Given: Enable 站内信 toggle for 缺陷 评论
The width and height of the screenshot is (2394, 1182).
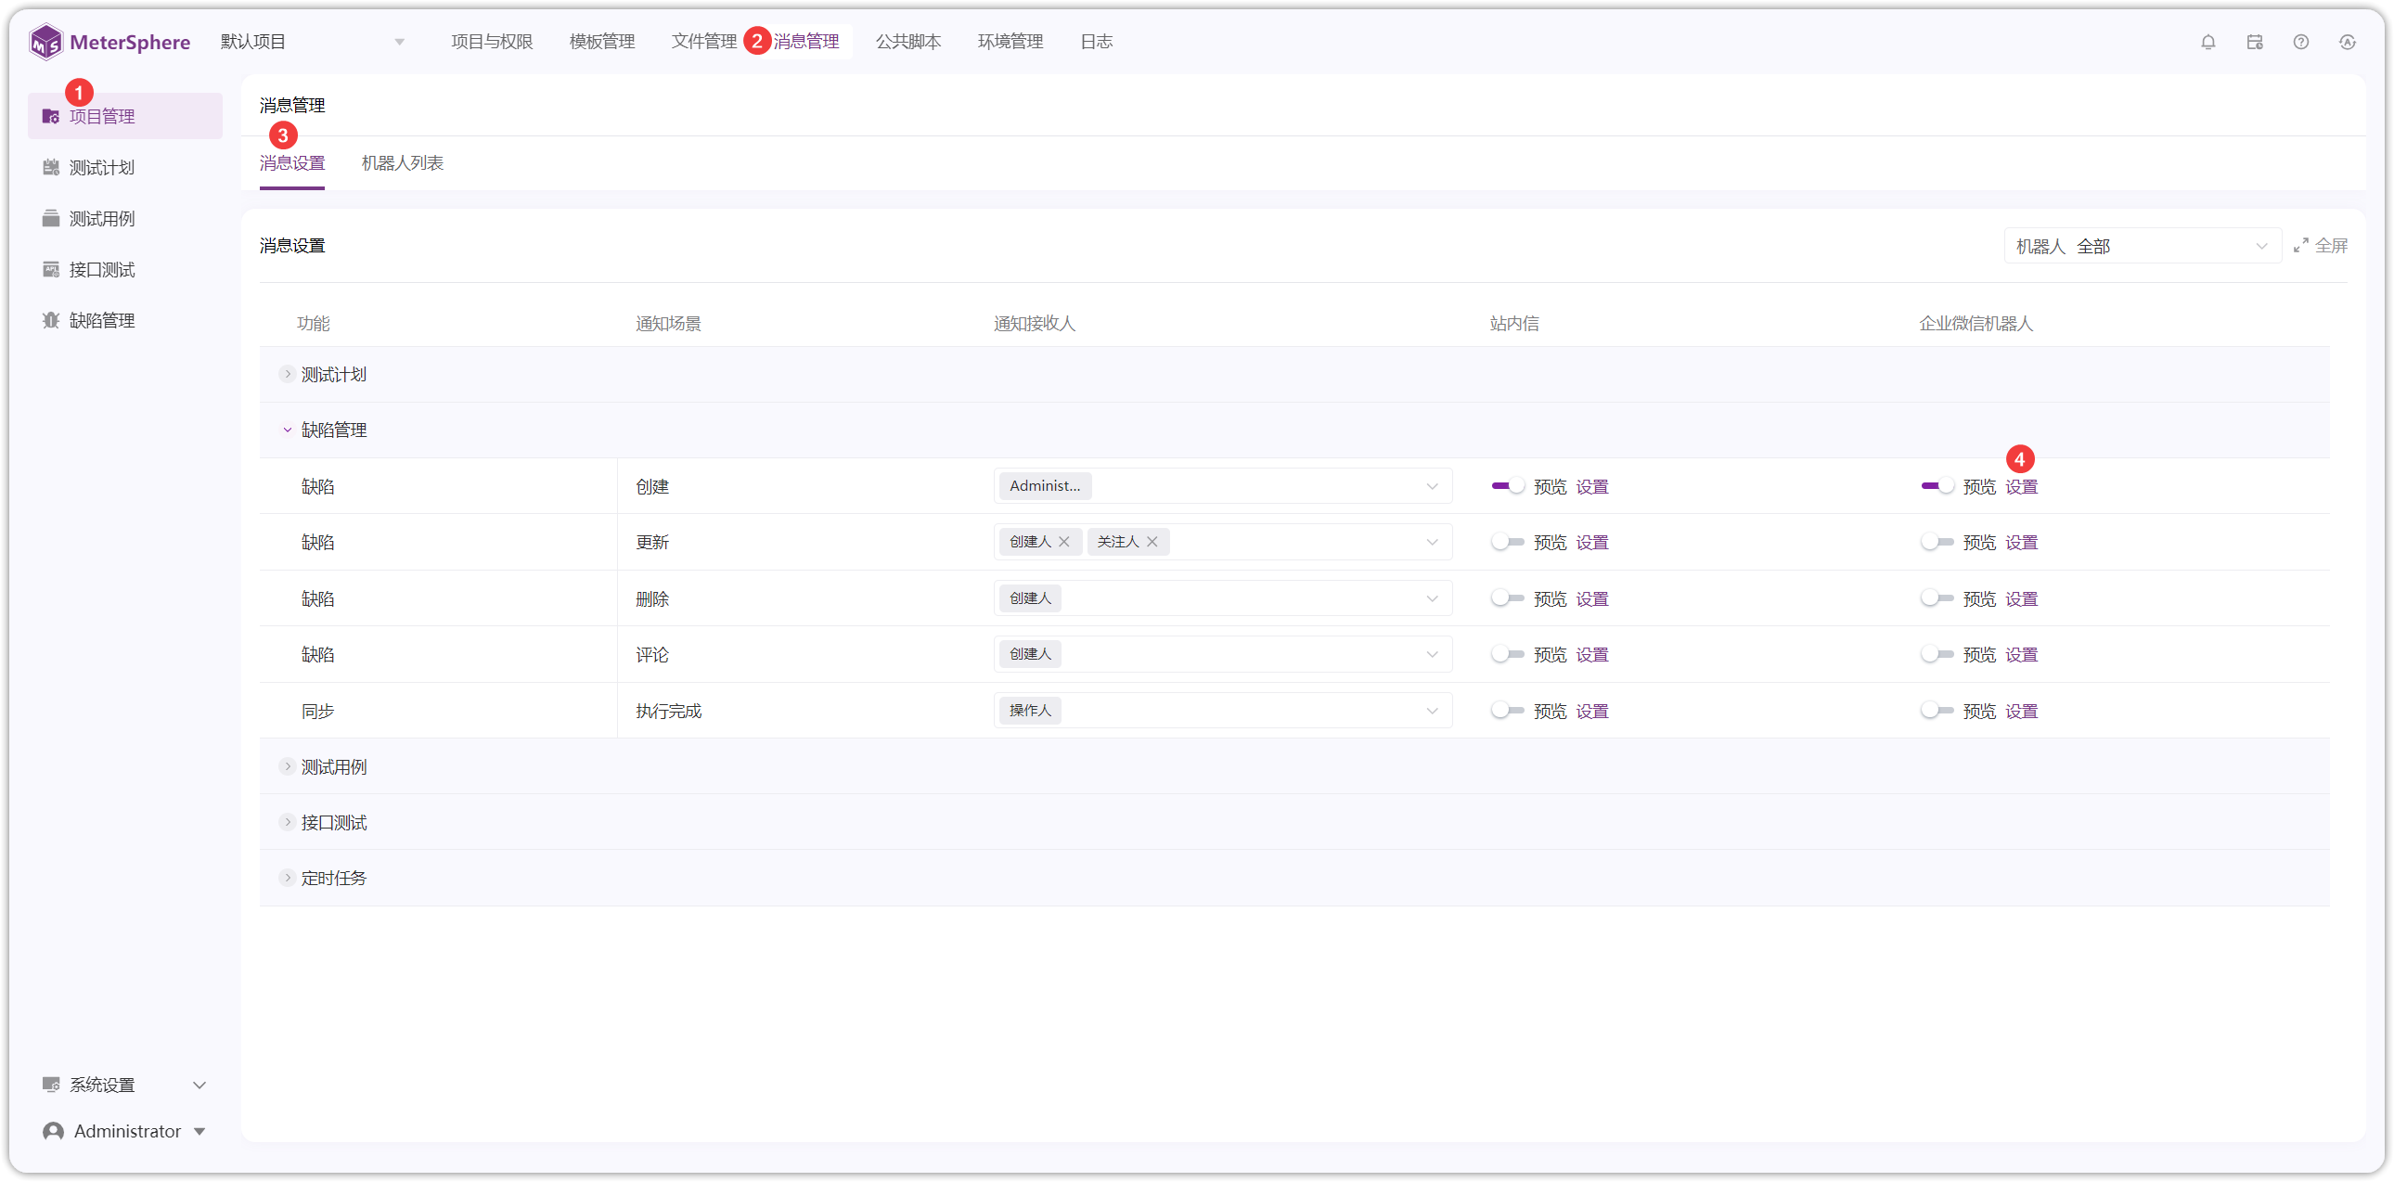Looking at the screenshot, I should click(1507, 654).
